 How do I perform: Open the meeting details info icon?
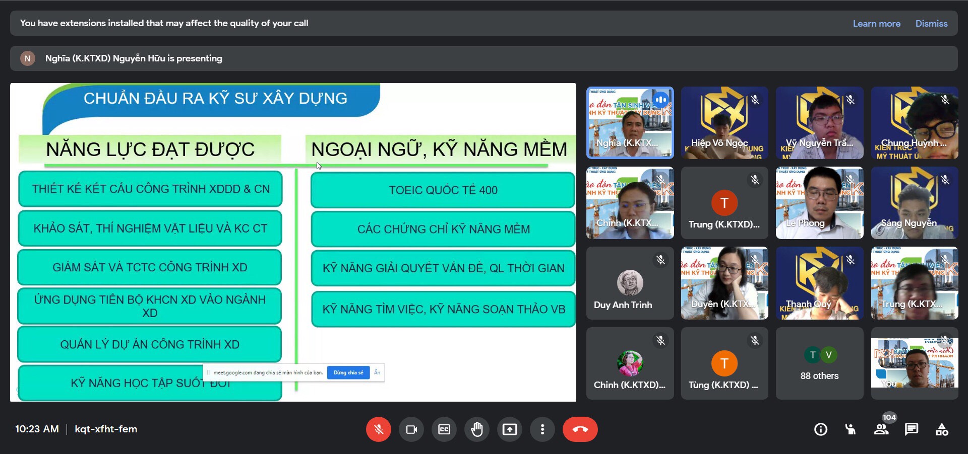tap(821, 429)
